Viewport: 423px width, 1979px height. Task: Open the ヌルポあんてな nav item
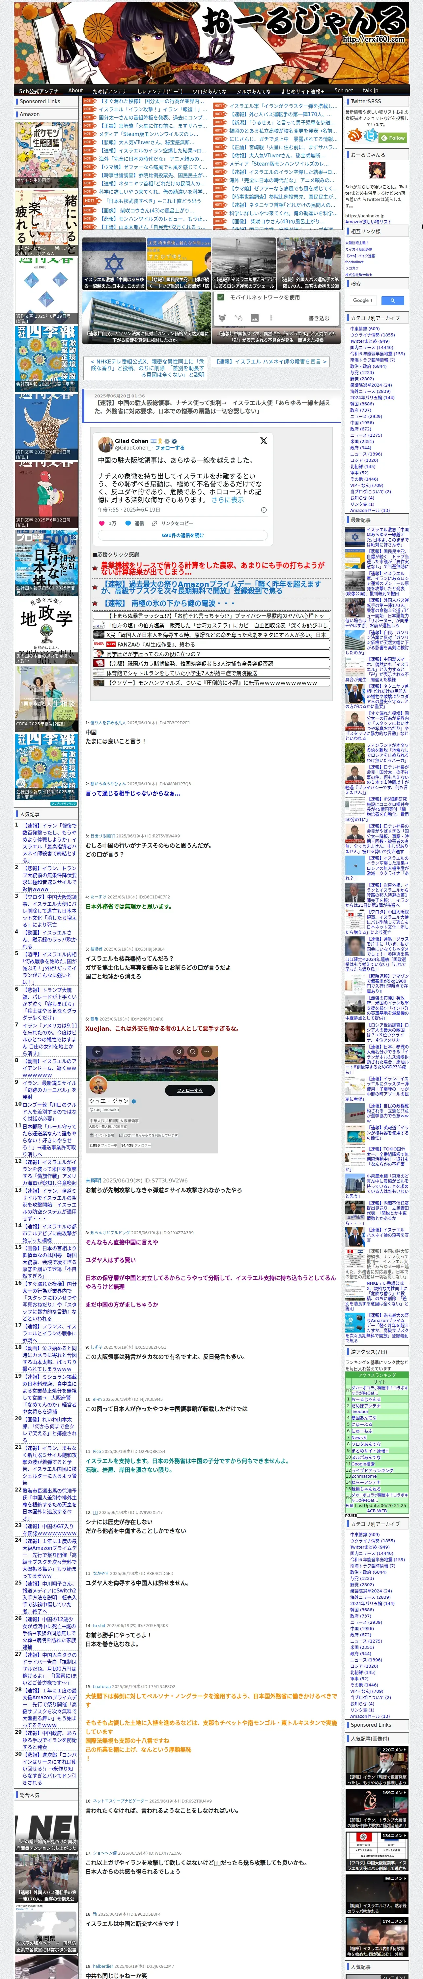click(x=253, y=91)
